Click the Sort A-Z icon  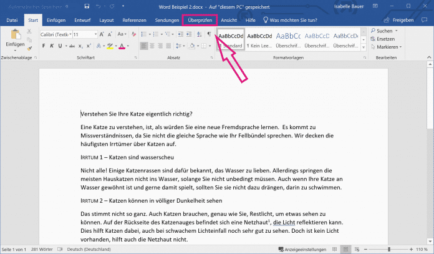(199, 34)
